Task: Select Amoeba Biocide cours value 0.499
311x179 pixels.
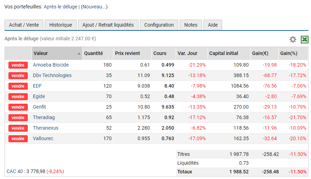Action: [168, 65]
